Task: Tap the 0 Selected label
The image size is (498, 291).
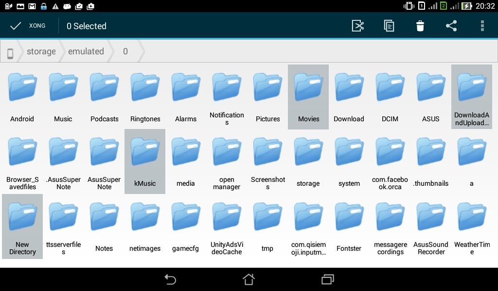Action: [x=87, y=26]
